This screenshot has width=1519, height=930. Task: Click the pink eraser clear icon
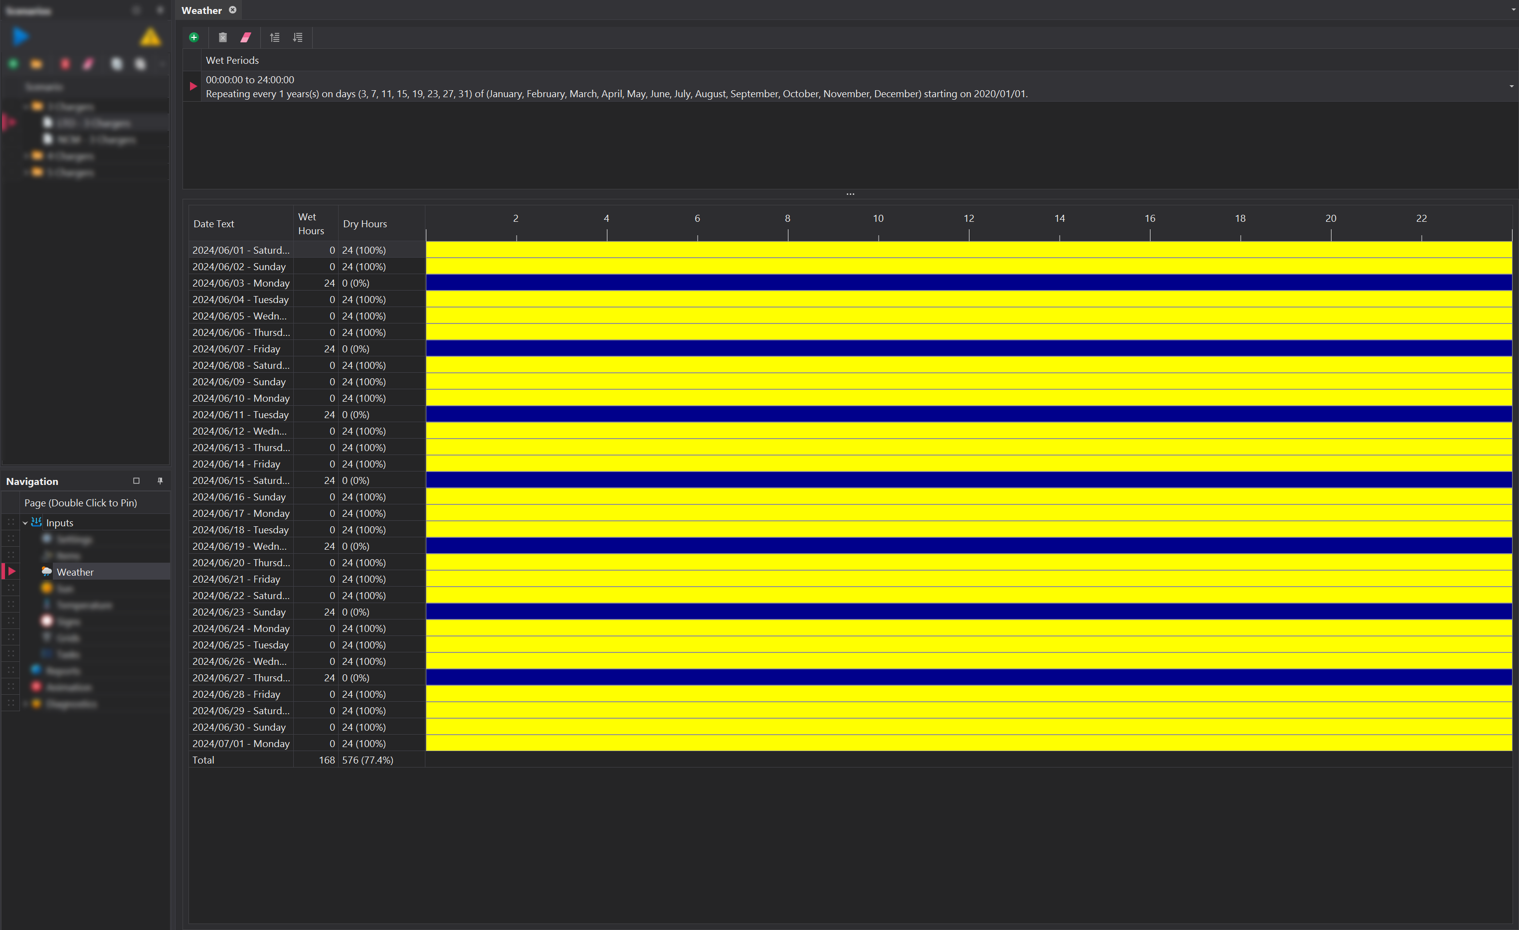[x=245, y=37]
